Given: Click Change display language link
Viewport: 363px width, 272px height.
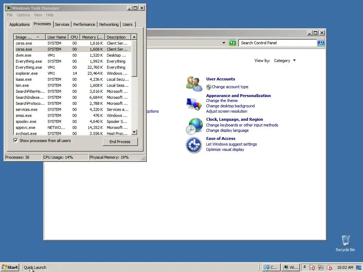Looking at the screenshot, I should (227, 130).
